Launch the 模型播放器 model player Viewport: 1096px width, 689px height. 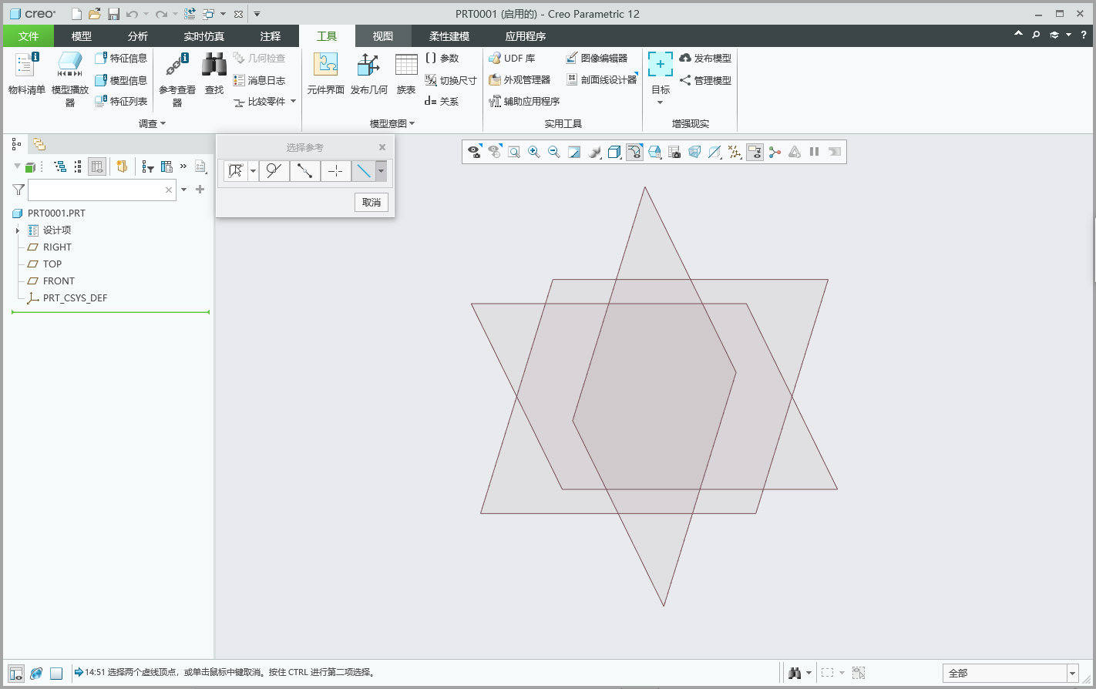coord(69,79)
